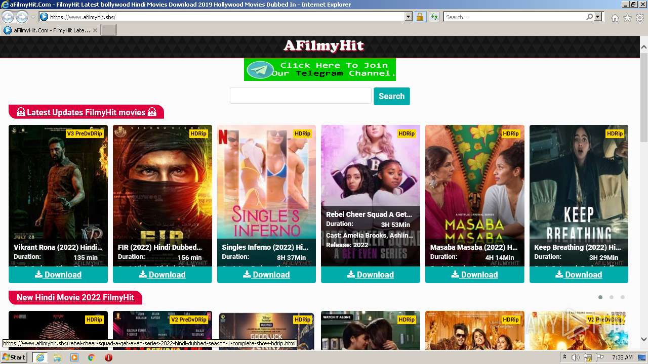Click the volume speaker tray icon
Viewport: 648px width, 364px height.
click(x=576, y=357)
